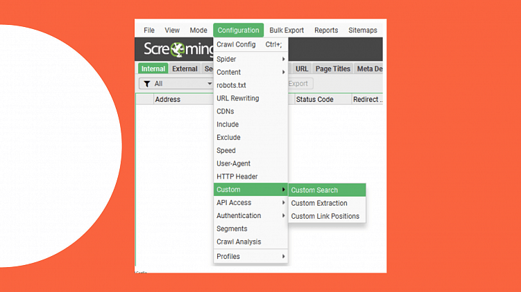The width and height of the screenshot is (521, 292).
Task: Open the All filter dropdown
Action: (x=176, y=84)
